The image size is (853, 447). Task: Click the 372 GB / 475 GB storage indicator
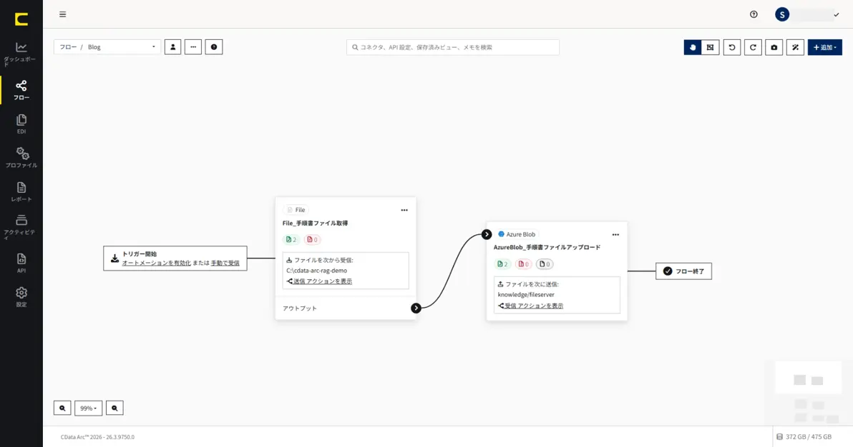click(x=804, y=437)
